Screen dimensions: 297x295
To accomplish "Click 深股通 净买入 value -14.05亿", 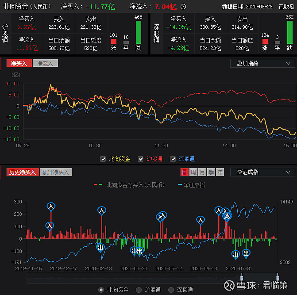I will 178,27.
